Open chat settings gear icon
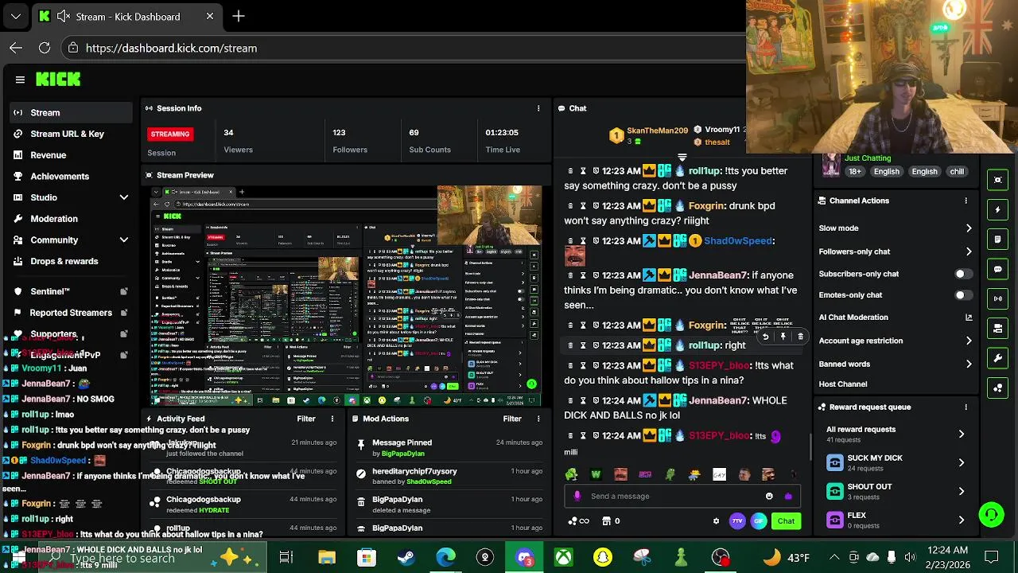 [x=716, y=521]
